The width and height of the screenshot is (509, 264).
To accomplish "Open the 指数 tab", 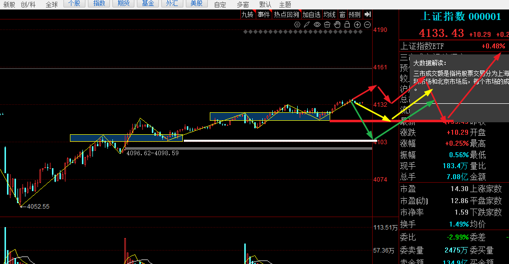I will coord(99,3).
